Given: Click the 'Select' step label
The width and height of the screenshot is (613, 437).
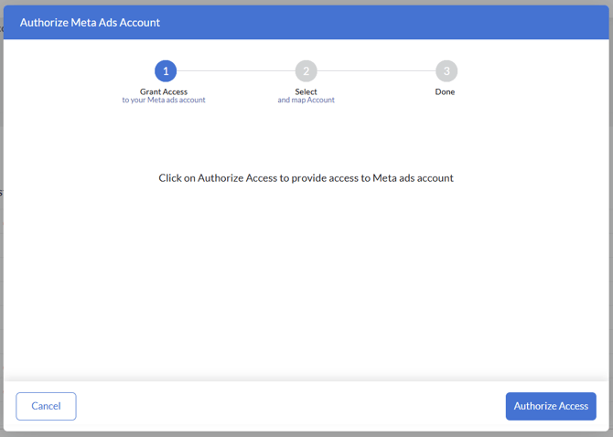Looking at the screenshot, I should tap(306, 91).
